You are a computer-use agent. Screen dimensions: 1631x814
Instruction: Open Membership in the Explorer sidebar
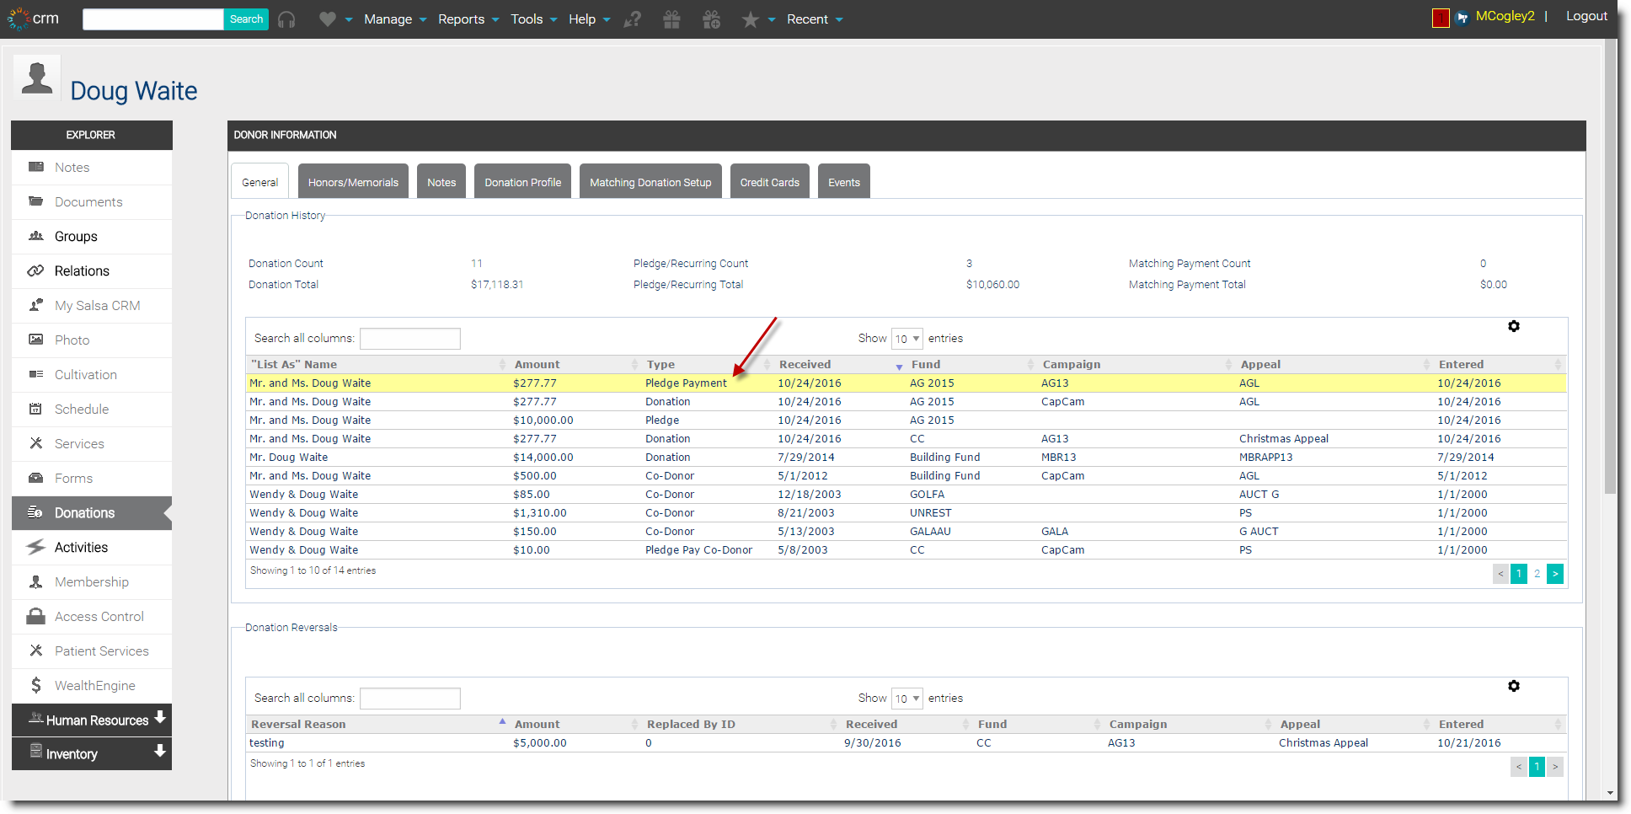click(x=92, y=582)
